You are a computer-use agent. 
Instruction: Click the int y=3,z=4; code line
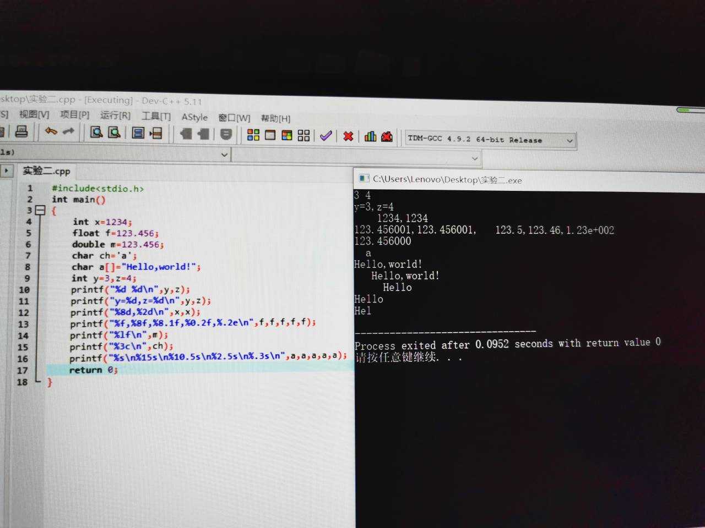(x=104, y=278)
